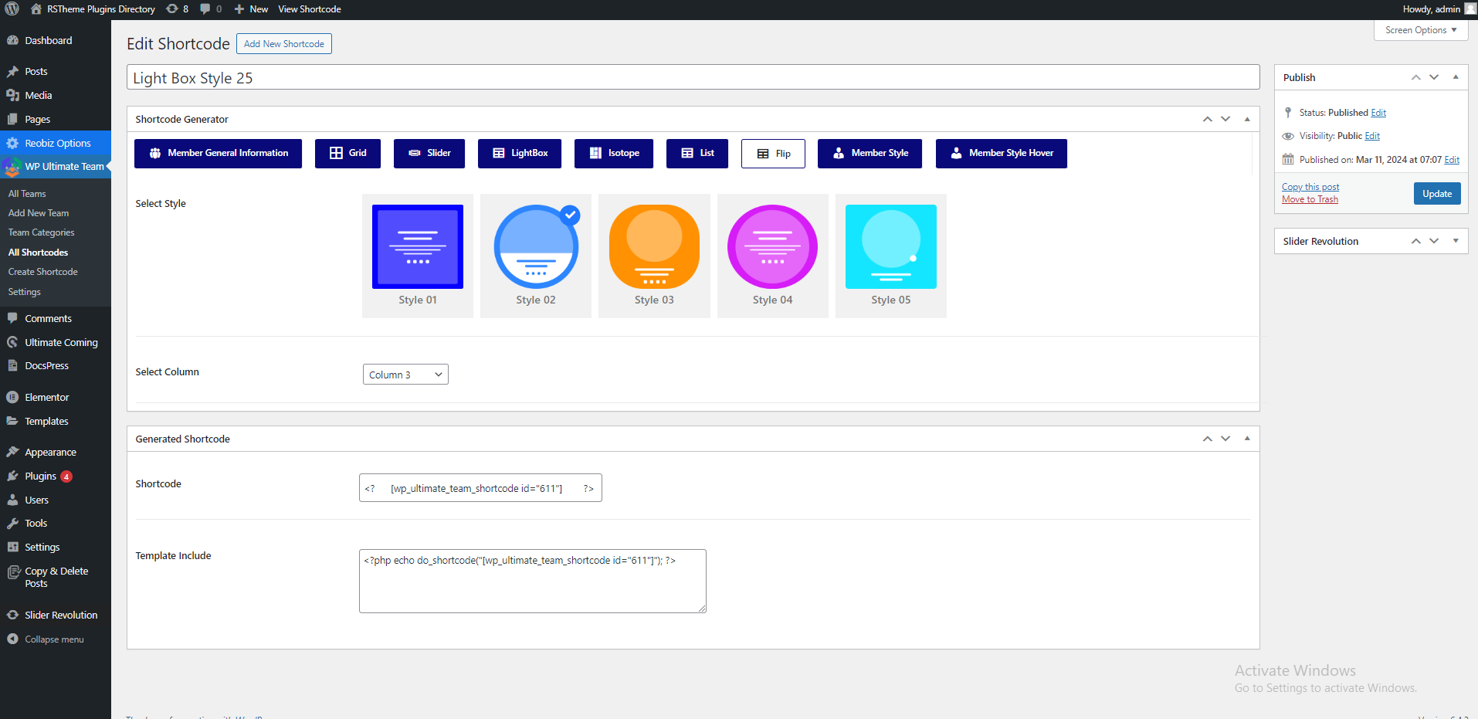Select the checked Style 02 thumbnail
This screenshot has width=1478, height=719.
[536, 246]
